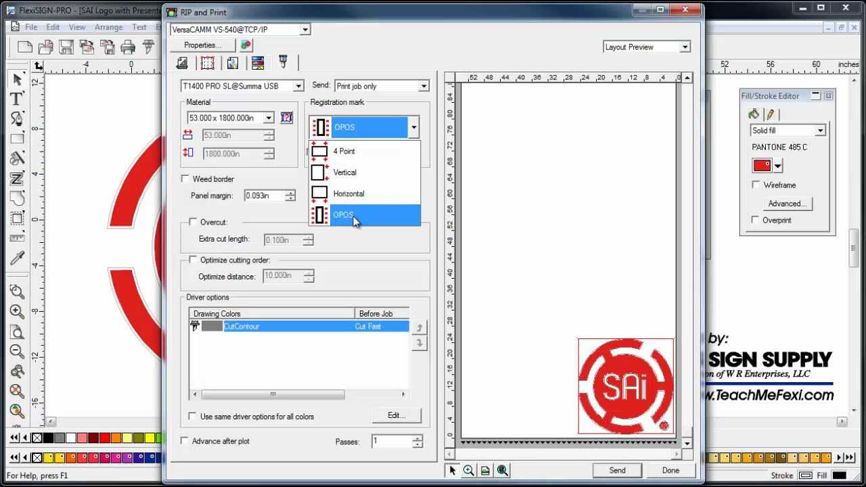Select the zoom-in tool below the preview

point(468,470)
